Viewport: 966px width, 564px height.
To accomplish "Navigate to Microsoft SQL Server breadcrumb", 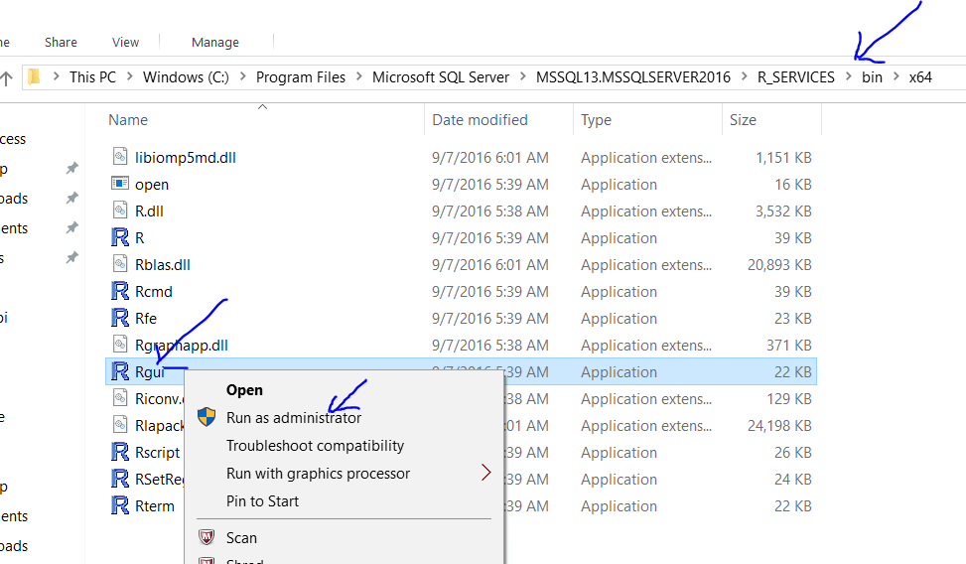I will (x=441, y=77).
